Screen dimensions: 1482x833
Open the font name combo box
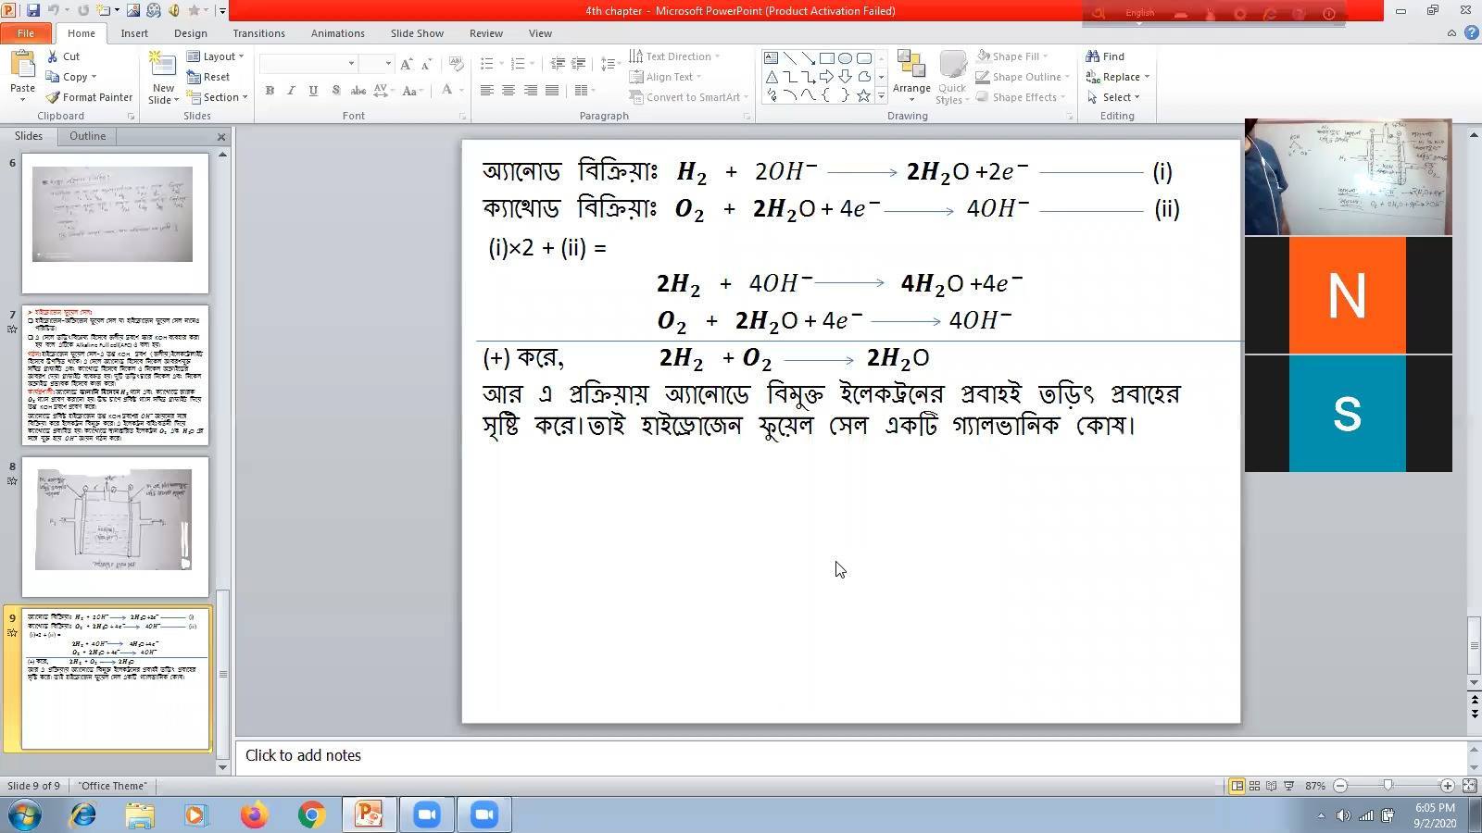click(308, 64)
